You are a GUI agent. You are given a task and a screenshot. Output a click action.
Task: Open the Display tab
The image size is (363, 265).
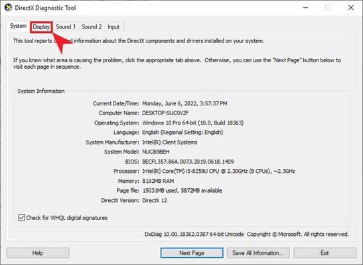click(x=41, y=27)
